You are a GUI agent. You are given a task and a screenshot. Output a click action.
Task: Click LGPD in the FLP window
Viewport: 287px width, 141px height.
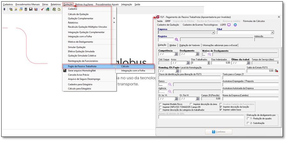coord(223,25)
